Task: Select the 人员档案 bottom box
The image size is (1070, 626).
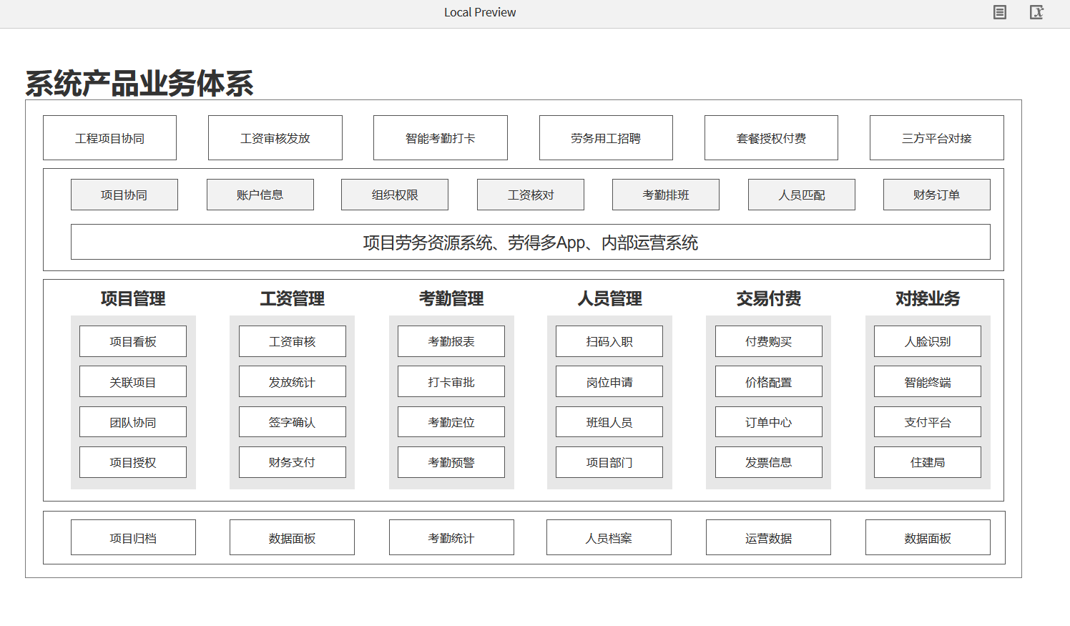Action: 609,537
